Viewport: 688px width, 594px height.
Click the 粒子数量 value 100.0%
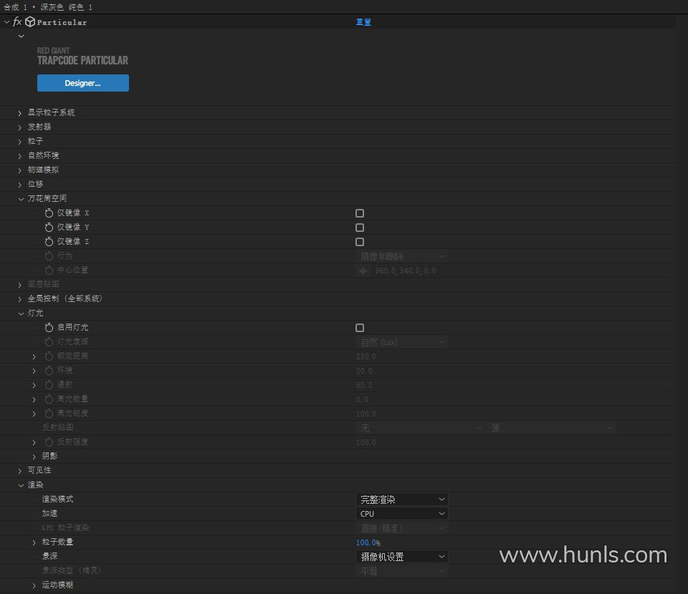click(x=368, y=542)
